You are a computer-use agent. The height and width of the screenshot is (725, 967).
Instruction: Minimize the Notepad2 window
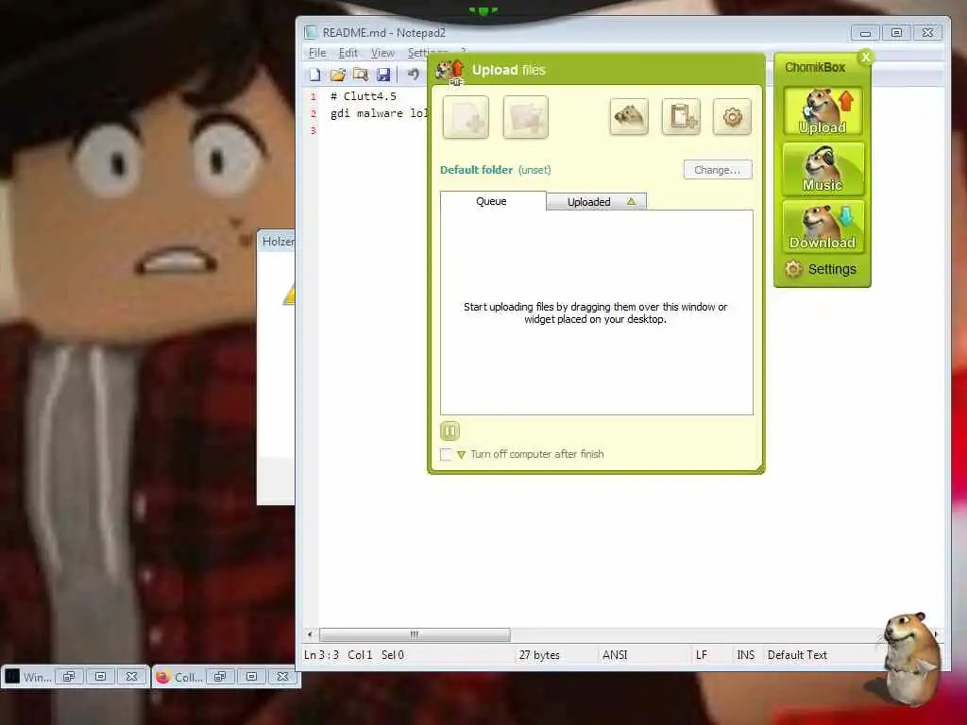[865, 33]
